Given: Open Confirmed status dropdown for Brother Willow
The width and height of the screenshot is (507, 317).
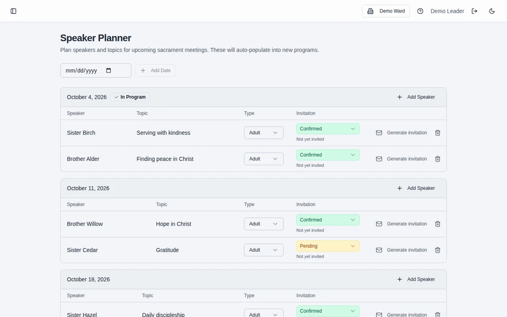Looking at the screenshot, I should [328, 220].
